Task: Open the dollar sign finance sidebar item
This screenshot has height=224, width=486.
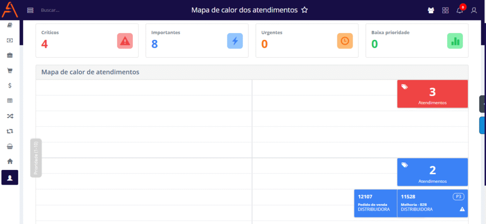Action: 9,86
